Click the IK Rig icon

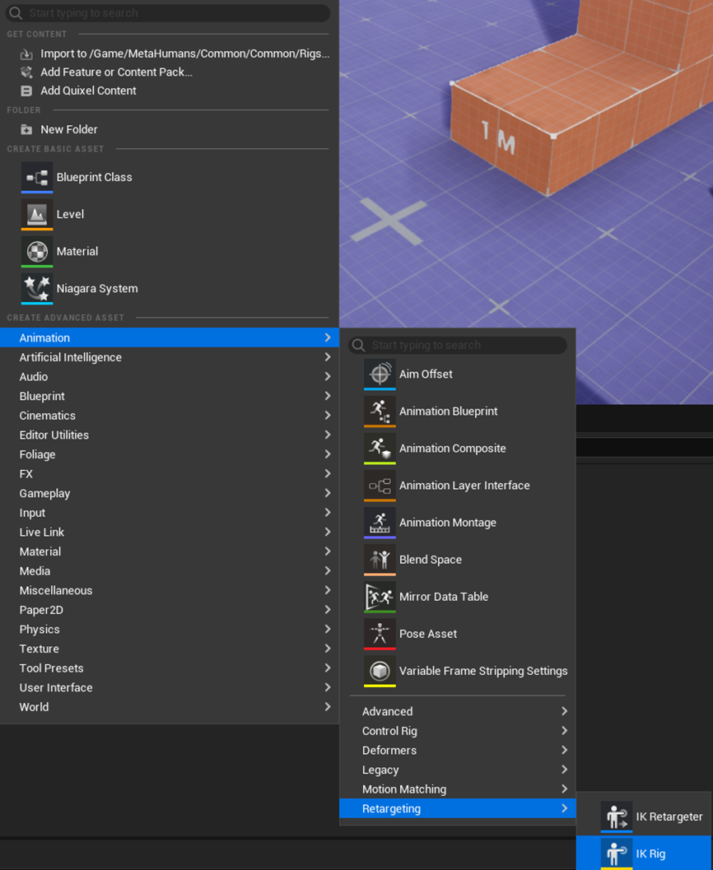[617, 854]
